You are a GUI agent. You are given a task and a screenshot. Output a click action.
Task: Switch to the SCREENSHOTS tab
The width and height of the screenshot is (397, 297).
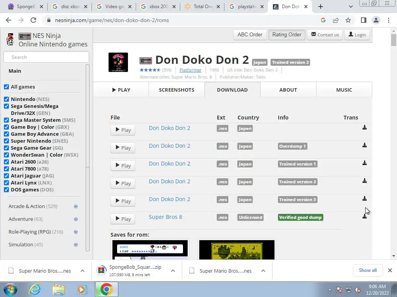coord(176,90)
